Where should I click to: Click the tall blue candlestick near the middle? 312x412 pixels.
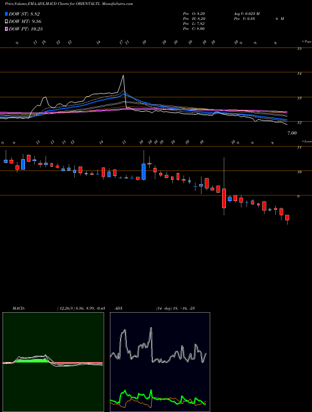pos(144,172)
